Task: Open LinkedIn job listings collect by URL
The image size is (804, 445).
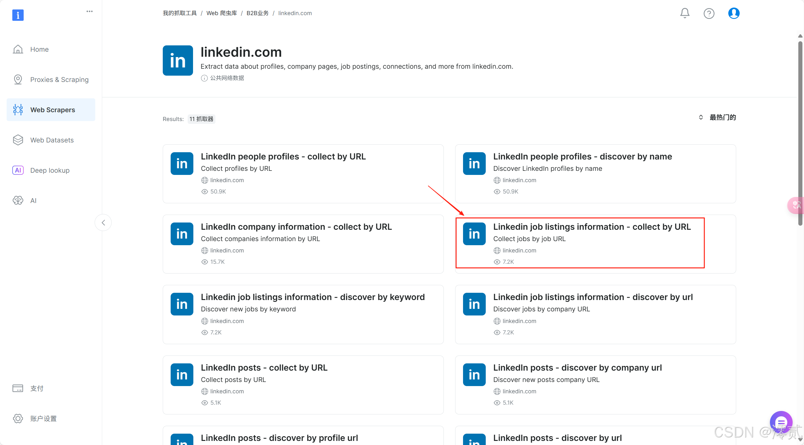Action: 592,227
